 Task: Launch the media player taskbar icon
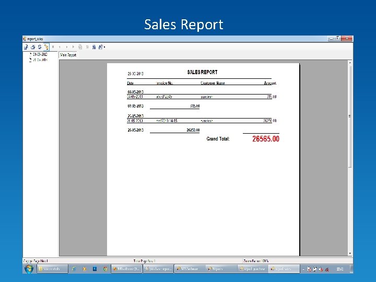point(85,269)
